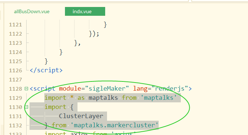The width and height of the screenshot is (248, 135).
Task: Click line number 1129
Action: click(15, 98)
